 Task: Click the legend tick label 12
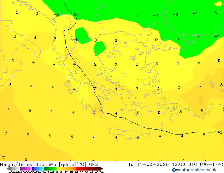(x=66, y=172)
